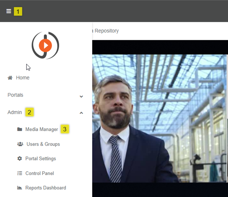
Task: Select the Admin label in the sidebar
Action: (15, 112)
